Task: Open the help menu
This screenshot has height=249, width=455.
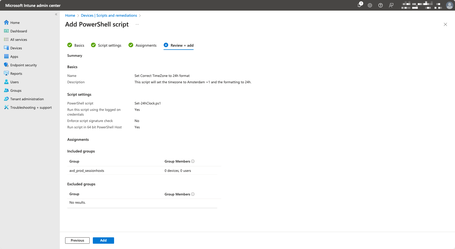Action: coord(380,5)
